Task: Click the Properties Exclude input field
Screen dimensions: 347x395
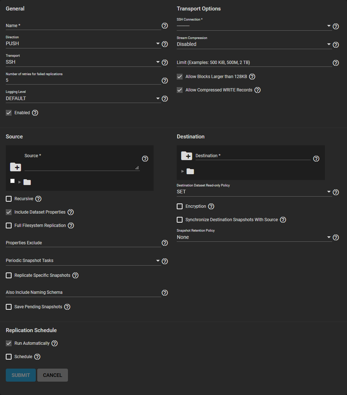Action: click(x=83, y=243)
